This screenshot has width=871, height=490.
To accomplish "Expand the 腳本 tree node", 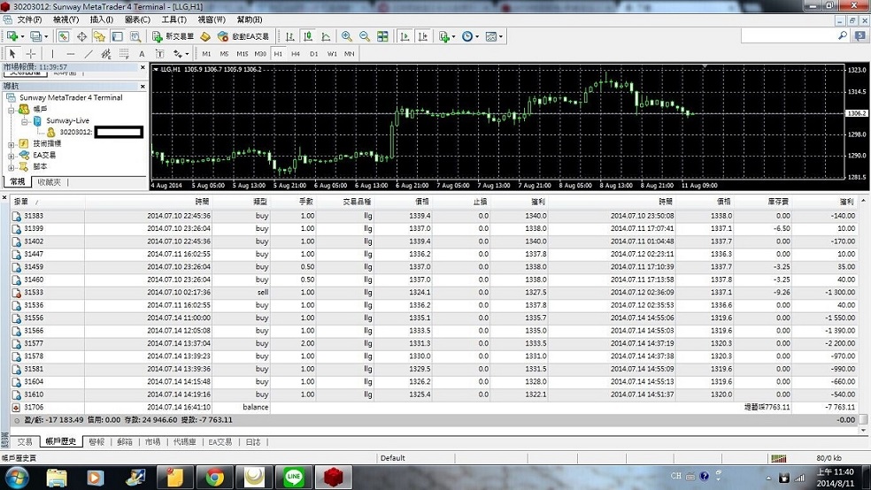I will coord(12,167).
